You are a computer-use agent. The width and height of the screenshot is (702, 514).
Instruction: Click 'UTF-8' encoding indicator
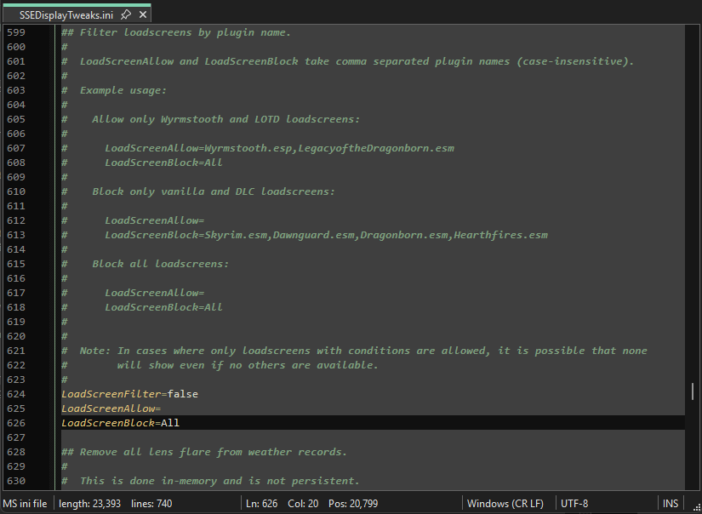574,504
